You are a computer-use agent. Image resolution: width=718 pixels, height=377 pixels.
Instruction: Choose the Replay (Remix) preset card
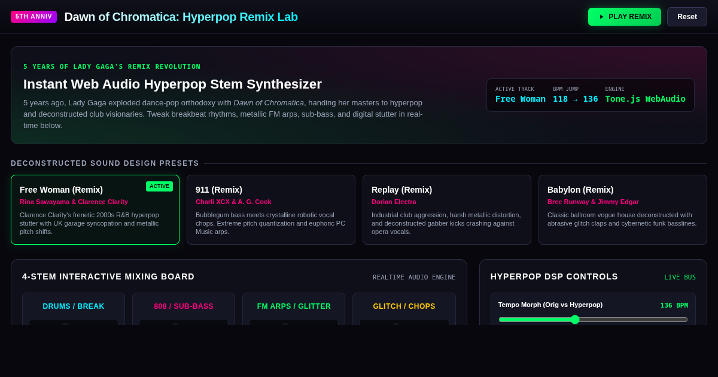pyautogui.click(x=447, y=209)
